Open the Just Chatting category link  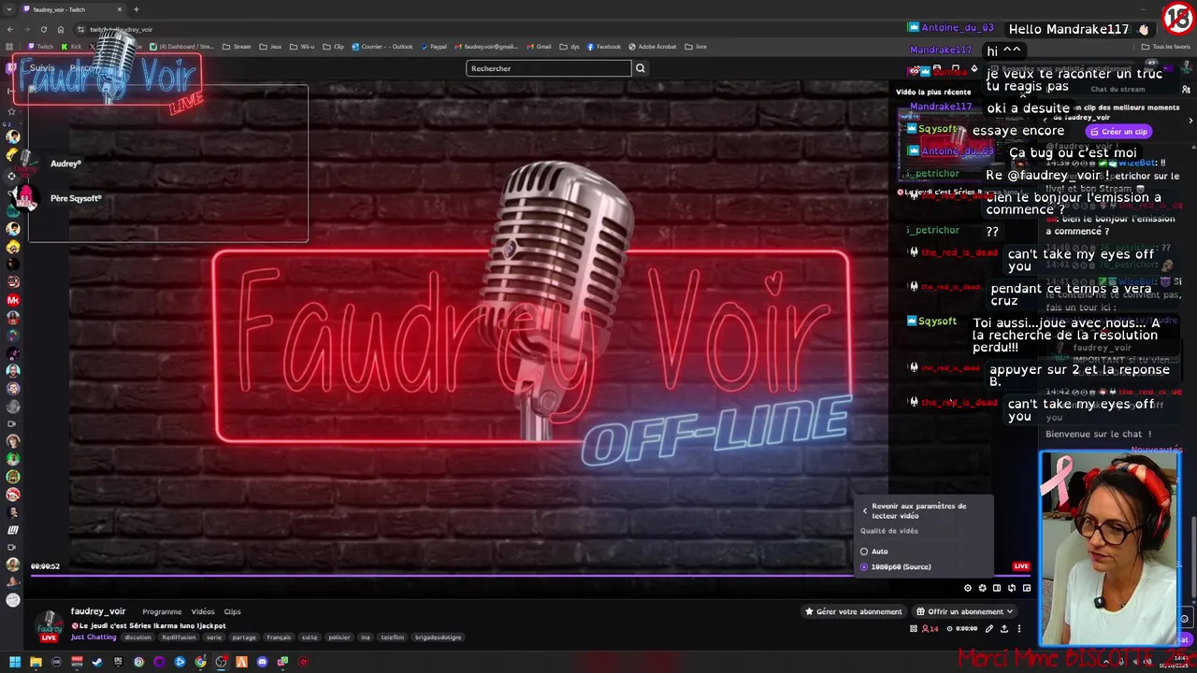(x=94, y=637)
